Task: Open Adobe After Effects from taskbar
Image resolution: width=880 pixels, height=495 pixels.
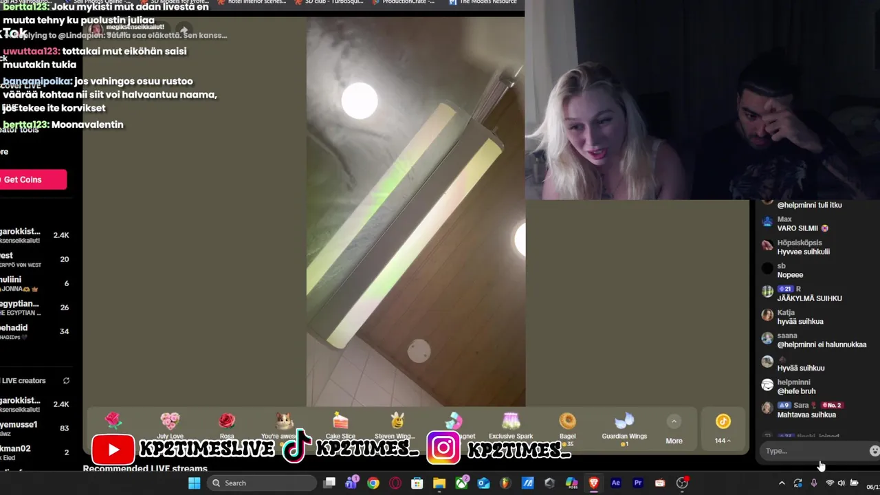Action: point(615,483)
